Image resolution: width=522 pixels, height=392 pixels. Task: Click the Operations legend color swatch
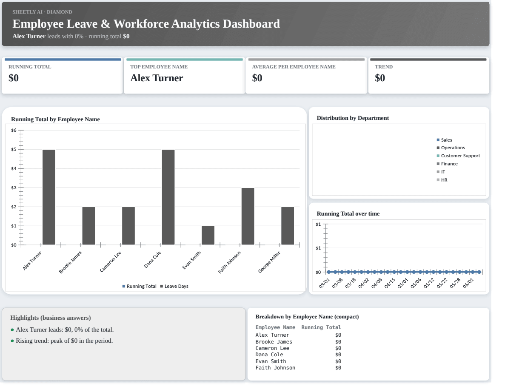click(x=438, y=148)
